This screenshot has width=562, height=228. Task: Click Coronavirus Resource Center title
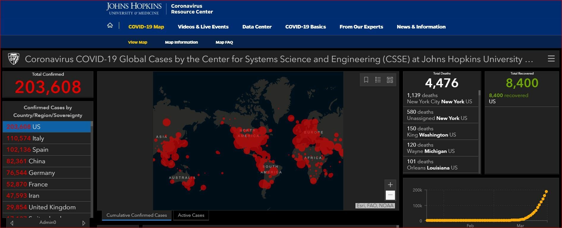[x=192, y=9]
